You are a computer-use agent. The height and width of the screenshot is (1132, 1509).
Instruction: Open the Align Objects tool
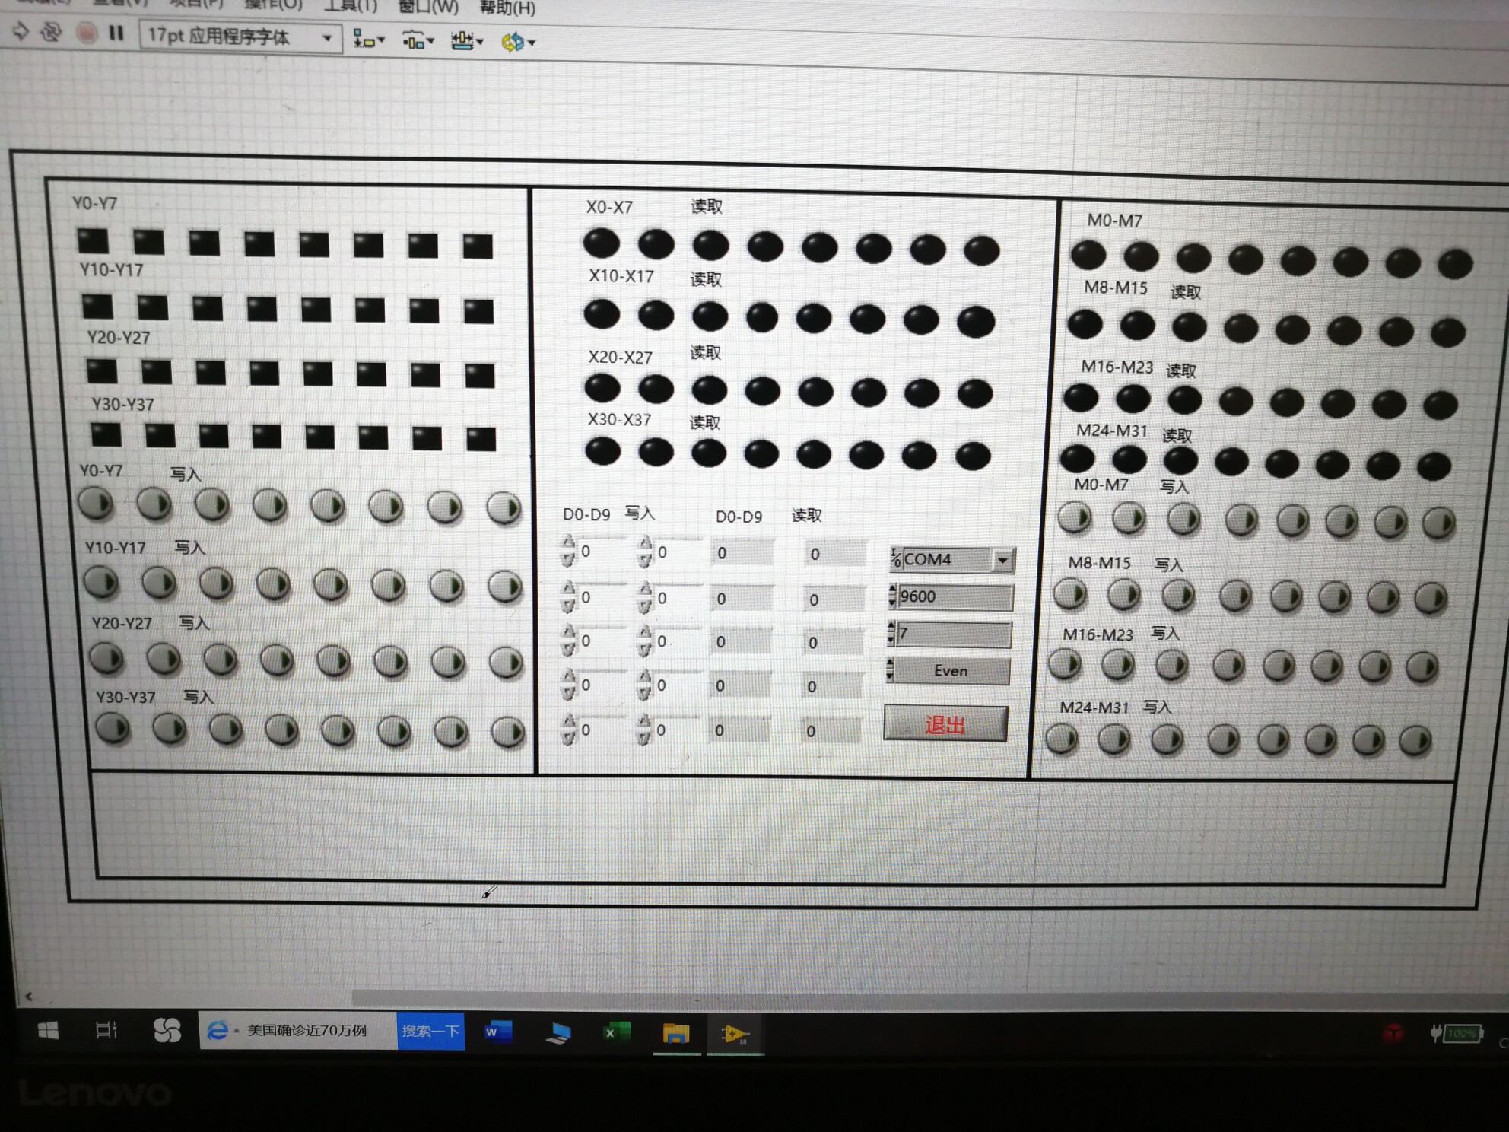(x=369, y=40)
